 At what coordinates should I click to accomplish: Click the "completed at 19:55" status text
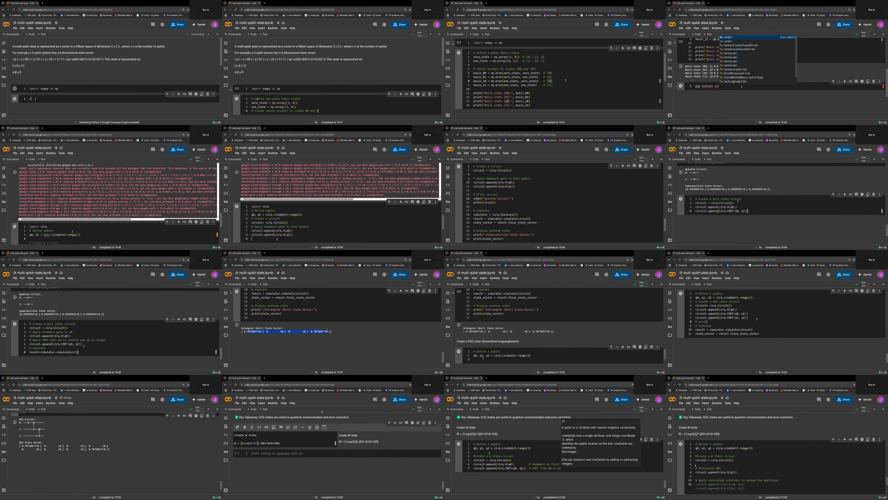pos(110,497)
